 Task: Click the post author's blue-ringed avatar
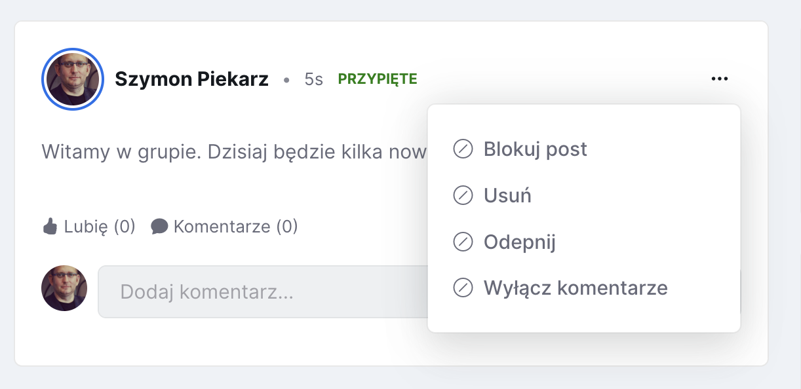pos(72,79)
